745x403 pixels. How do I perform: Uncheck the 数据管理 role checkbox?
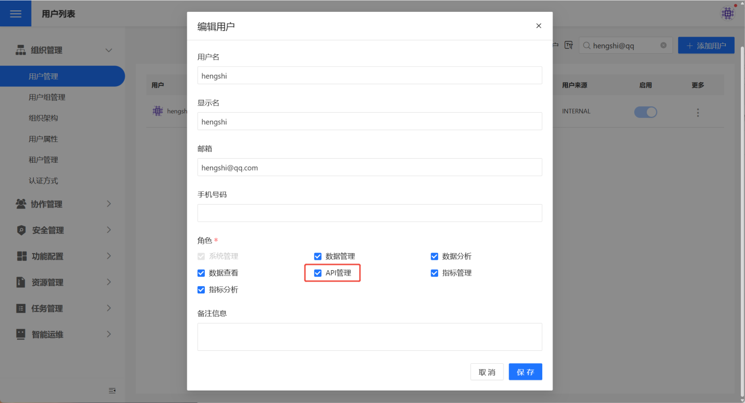318,256
